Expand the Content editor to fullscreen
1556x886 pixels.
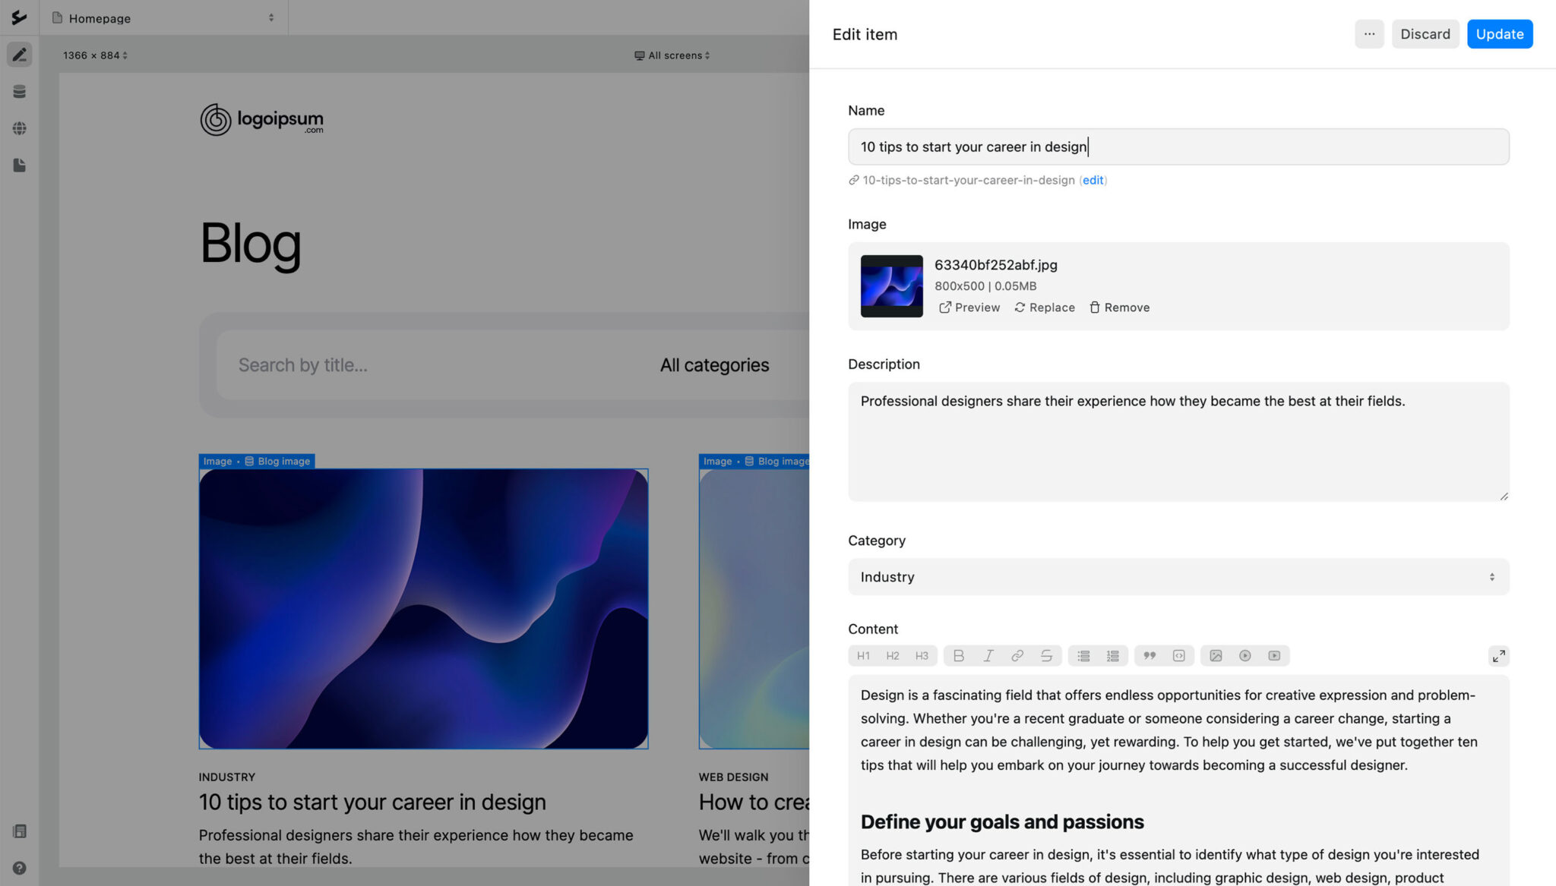pyautogui.click(x=1498, y=655)
